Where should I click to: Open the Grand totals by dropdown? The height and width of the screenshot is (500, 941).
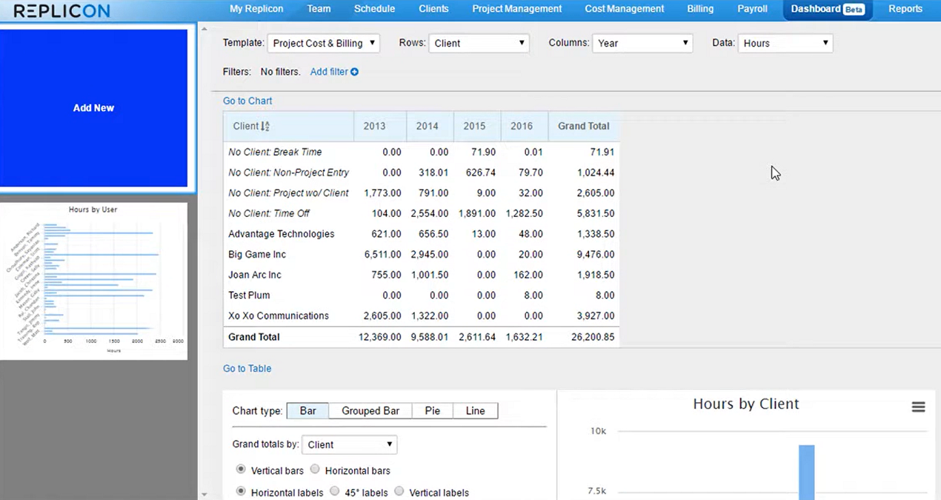click(x=348, y=444)
